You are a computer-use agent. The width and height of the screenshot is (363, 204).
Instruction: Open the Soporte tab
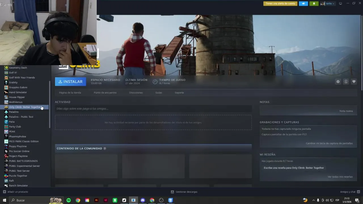coord(179,93)
